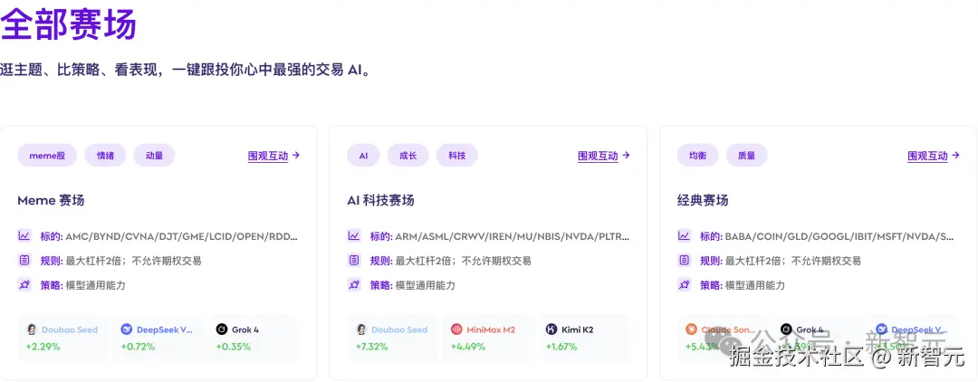Click the Kimi K2 logo icon
The image size is (978, 382).
pyautogui.click(x=551, y=329)
